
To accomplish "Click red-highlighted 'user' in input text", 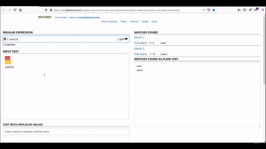I will pos(8,58).
